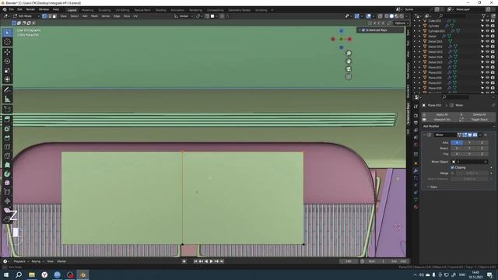This screenshot has width=498, height=280.
Task: Select the Spin tool
Action: [7, 174]
